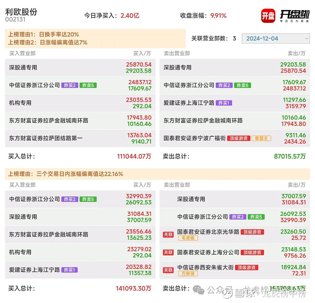
Task: Select 上榜理由1: 日换手率达20% line
Action: click(x=44, y=34)
